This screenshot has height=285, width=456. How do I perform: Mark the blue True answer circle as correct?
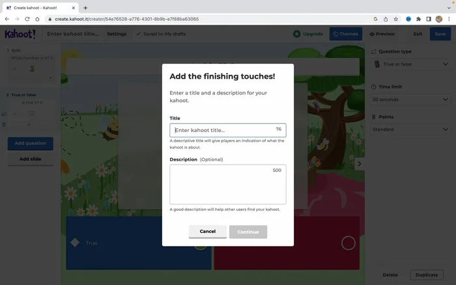point(201,243)
